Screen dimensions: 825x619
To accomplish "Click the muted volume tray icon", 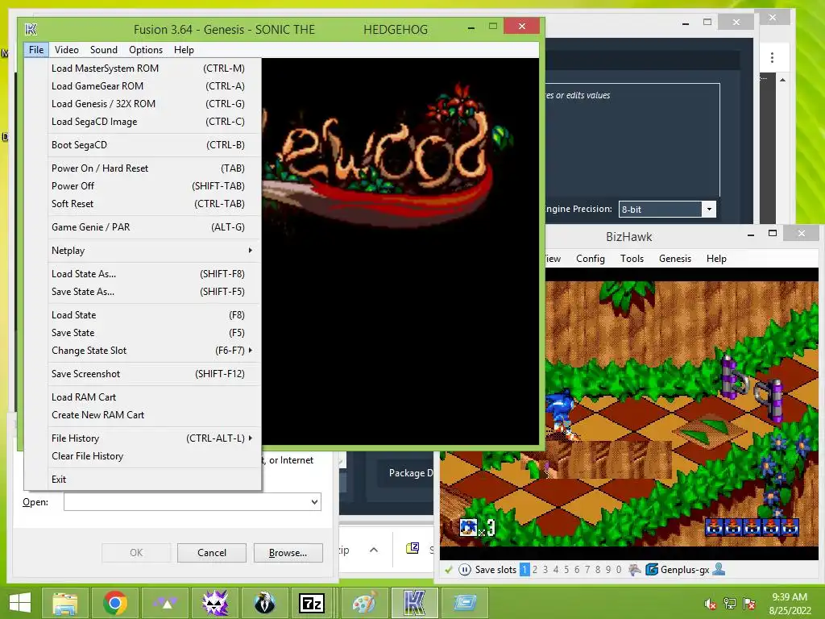I will pos(711,604).
